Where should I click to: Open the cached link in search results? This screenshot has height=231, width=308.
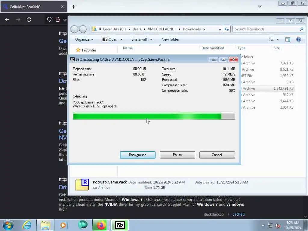(239, 214)
